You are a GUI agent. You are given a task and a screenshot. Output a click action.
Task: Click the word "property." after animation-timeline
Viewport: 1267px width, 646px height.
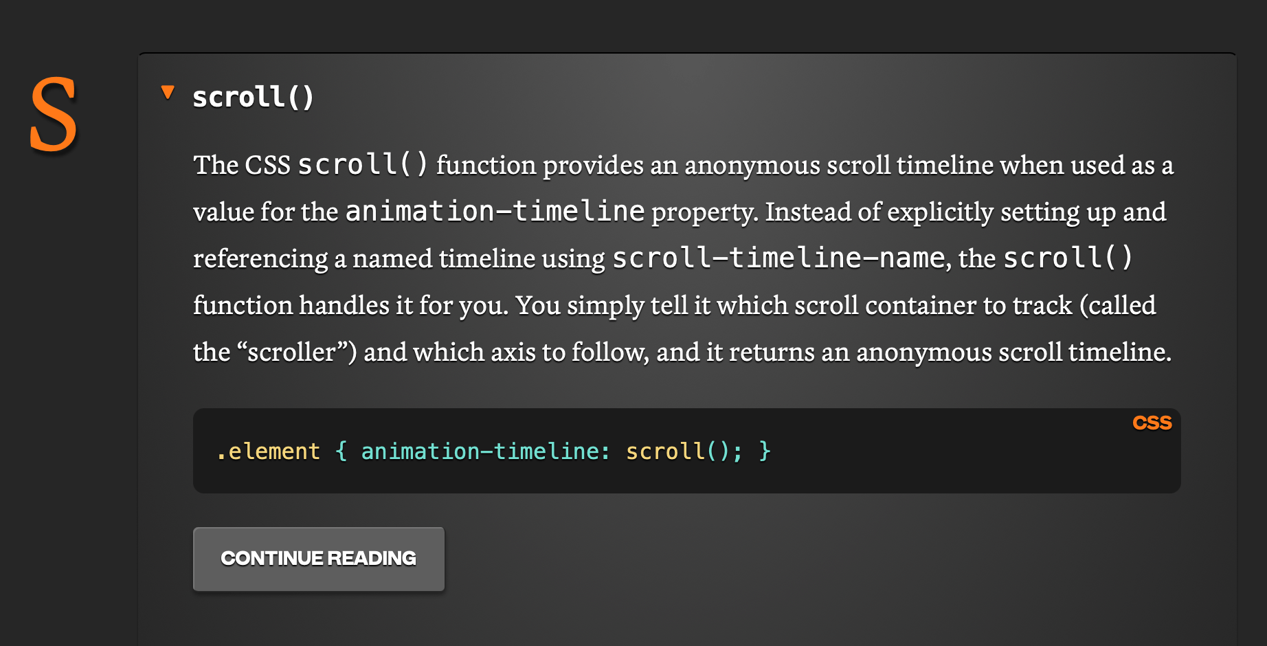705,212
